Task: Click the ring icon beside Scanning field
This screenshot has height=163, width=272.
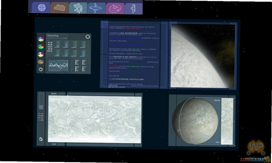Action: [x=88, y=37]
